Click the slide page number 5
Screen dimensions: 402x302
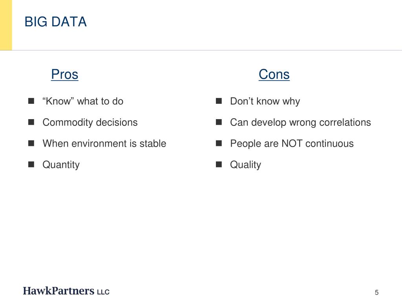(376, 292)
